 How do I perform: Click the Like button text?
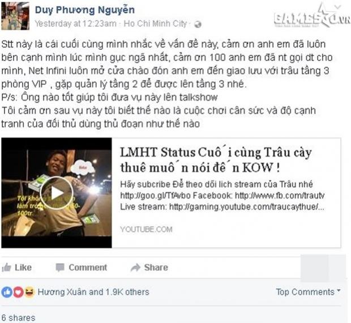pyautogui.click(x=23, y=268)
